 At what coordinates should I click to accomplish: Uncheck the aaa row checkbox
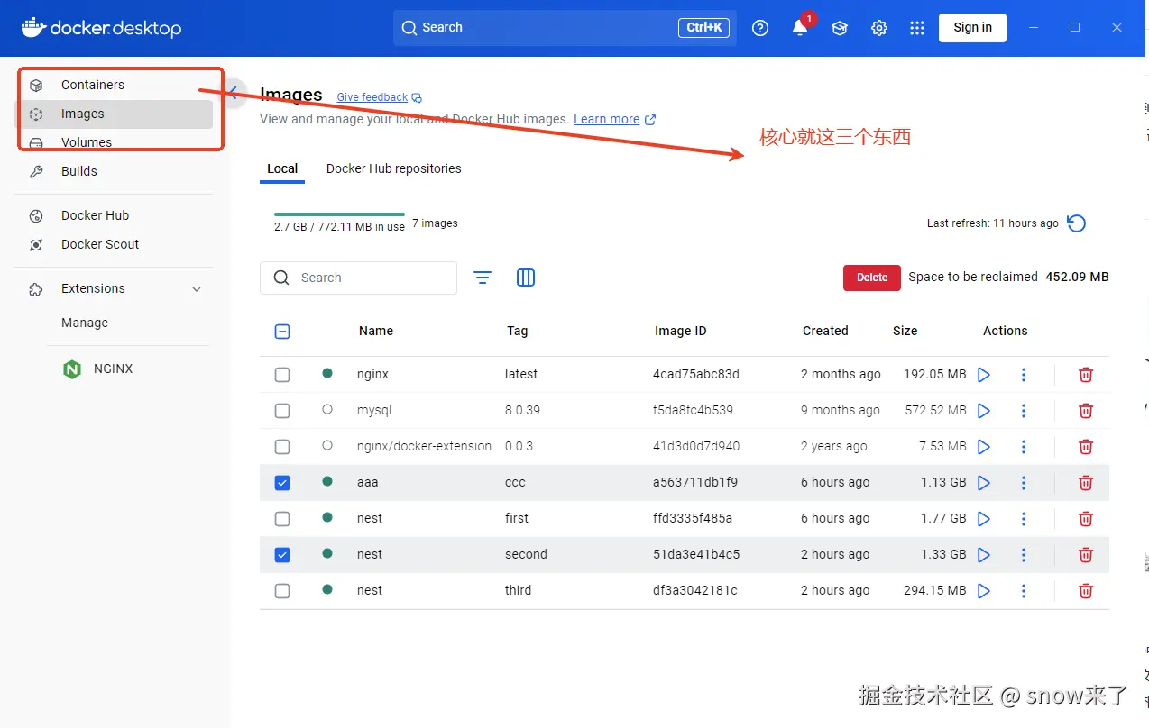click(x=282, y=482)
